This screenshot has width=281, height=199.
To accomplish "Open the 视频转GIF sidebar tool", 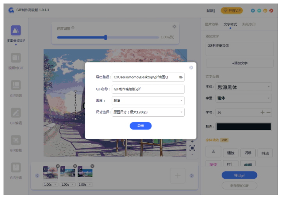I will pos(16,61).
